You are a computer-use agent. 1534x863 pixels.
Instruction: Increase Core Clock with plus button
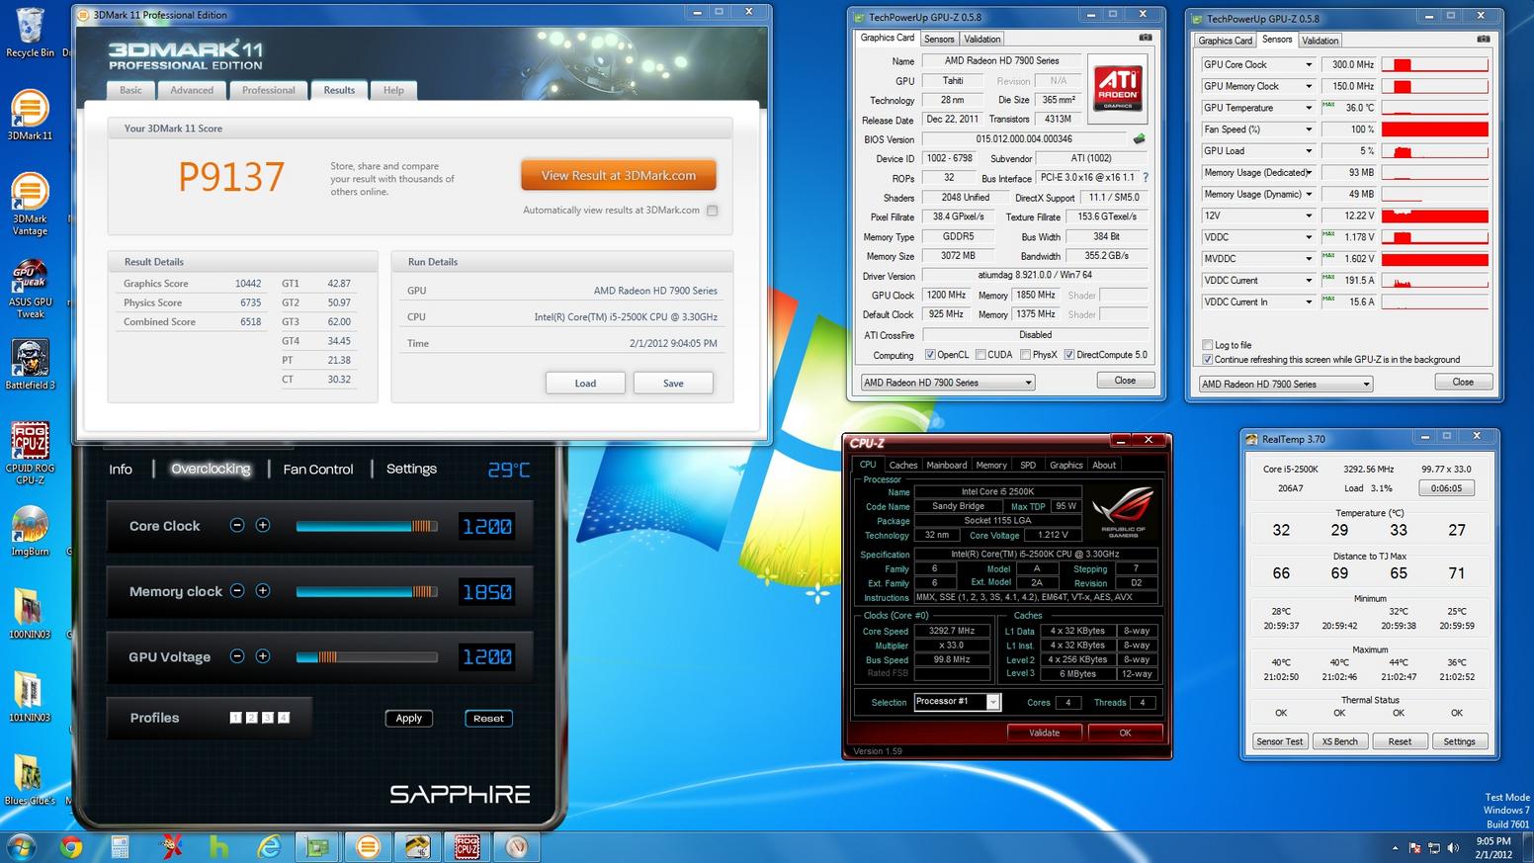click(263, 526)
